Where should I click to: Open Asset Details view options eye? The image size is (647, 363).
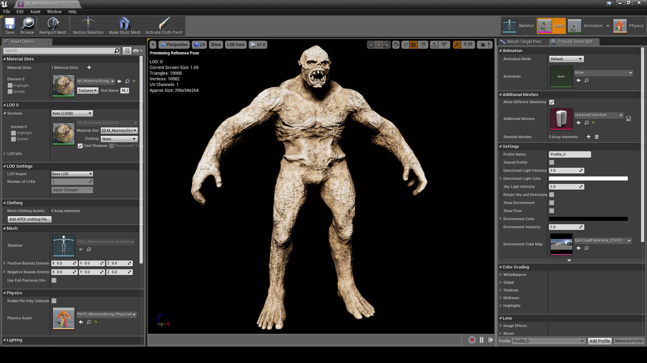coord(137,51)
